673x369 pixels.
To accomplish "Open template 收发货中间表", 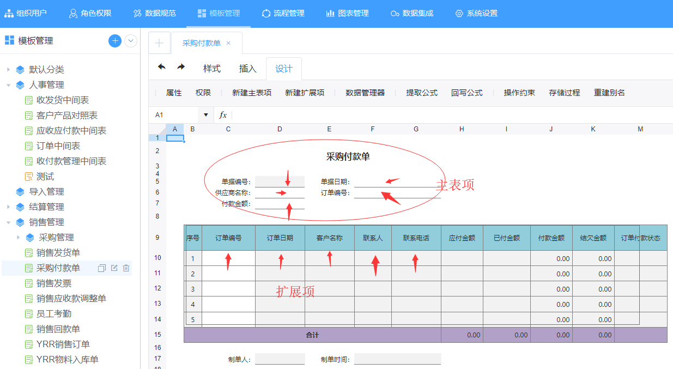I will (62, 100).
